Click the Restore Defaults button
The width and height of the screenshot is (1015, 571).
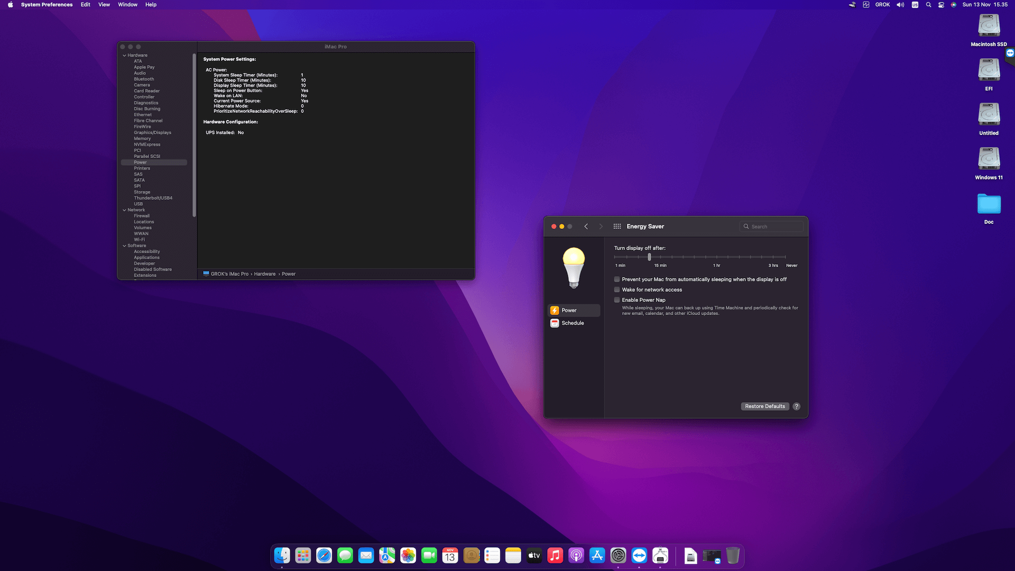coord(764,406)
